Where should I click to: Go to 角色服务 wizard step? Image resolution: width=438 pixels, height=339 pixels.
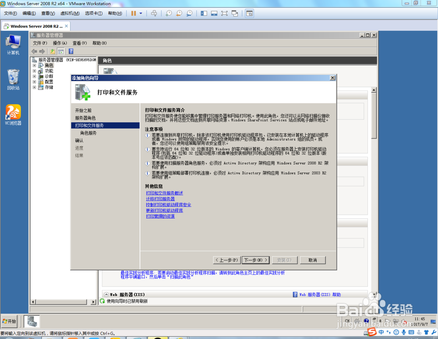[x=88, y=133]
